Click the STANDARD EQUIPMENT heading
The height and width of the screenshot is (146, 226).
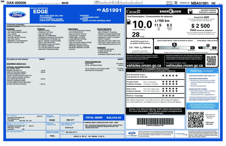coord(16,25)
